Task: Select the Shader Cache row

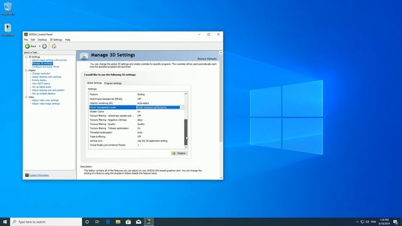Action: [136, 112]
